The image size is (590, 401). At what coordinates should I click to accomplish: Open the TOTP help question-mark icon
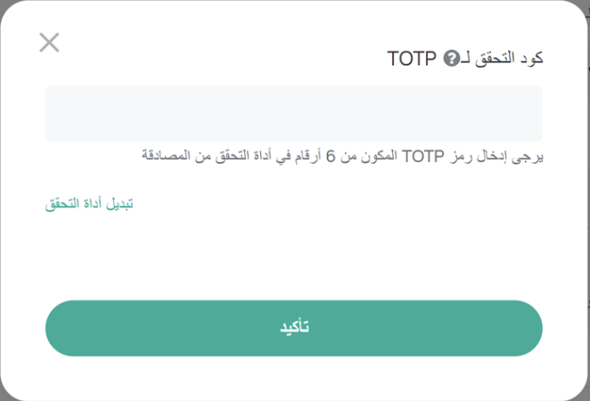pos(451,58)
